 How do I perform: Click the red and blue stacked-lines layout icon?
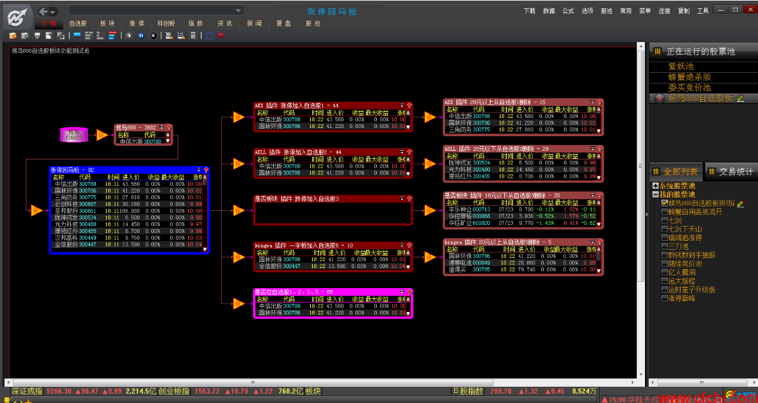(112, 36)
